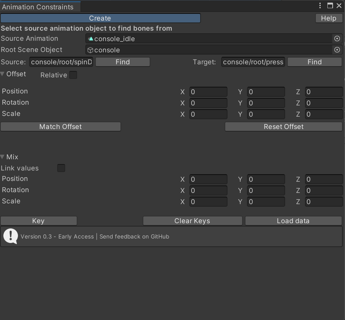Maximize the Animation Constraints window
345x320 pixels.
click(330, 6)
